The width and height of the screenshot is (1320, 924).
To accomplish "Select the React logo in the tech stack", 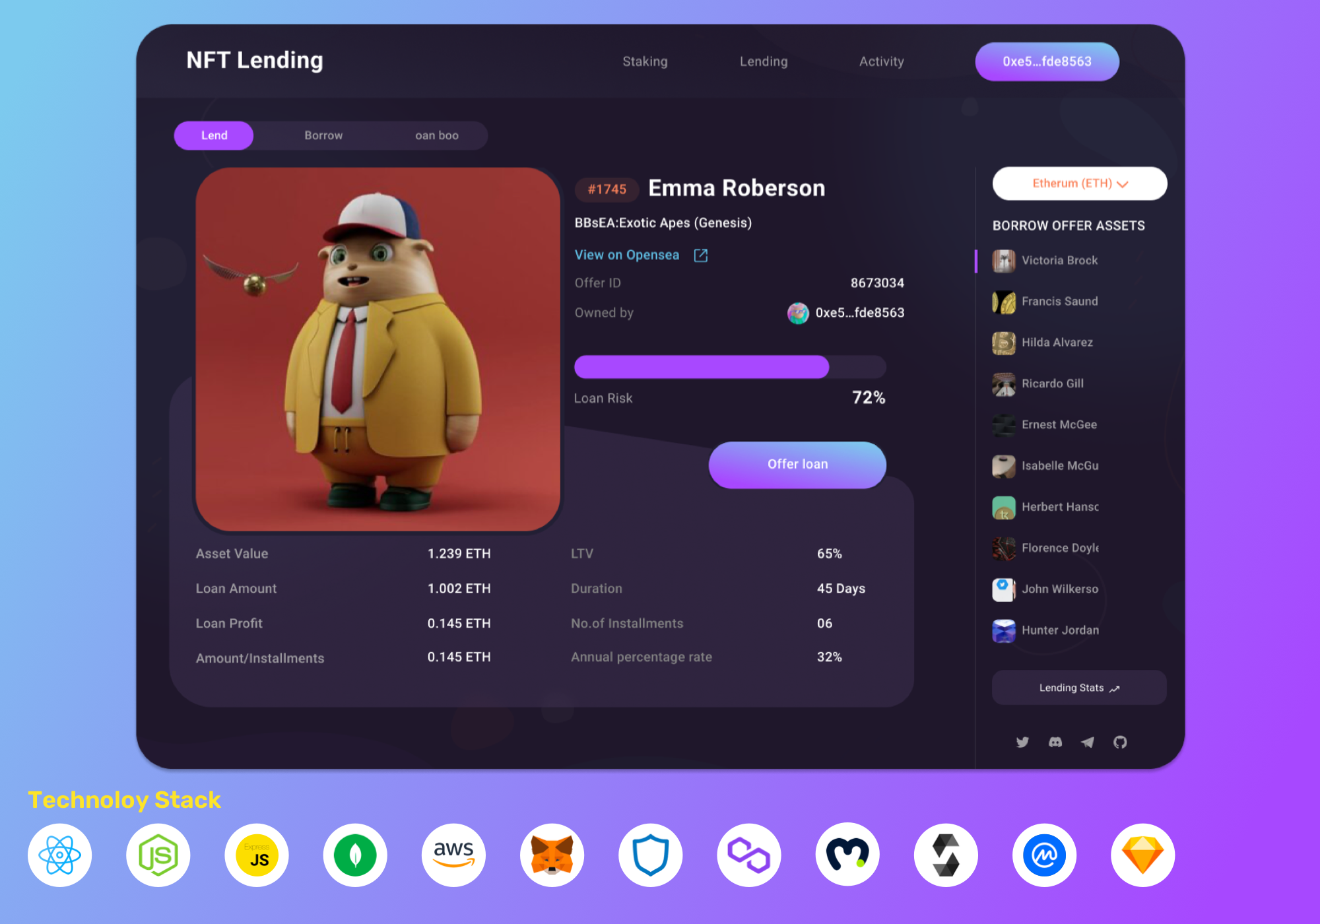I will point(60,855).
